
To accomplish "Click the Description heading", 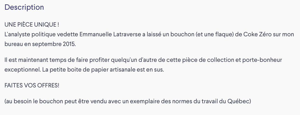I will (x=24, y=7).
